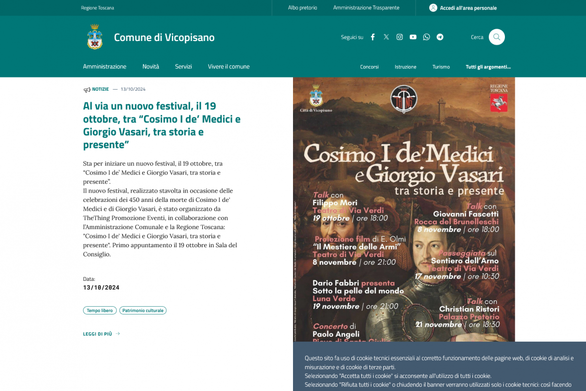Open the Amministrazione menu

(105, 67)
